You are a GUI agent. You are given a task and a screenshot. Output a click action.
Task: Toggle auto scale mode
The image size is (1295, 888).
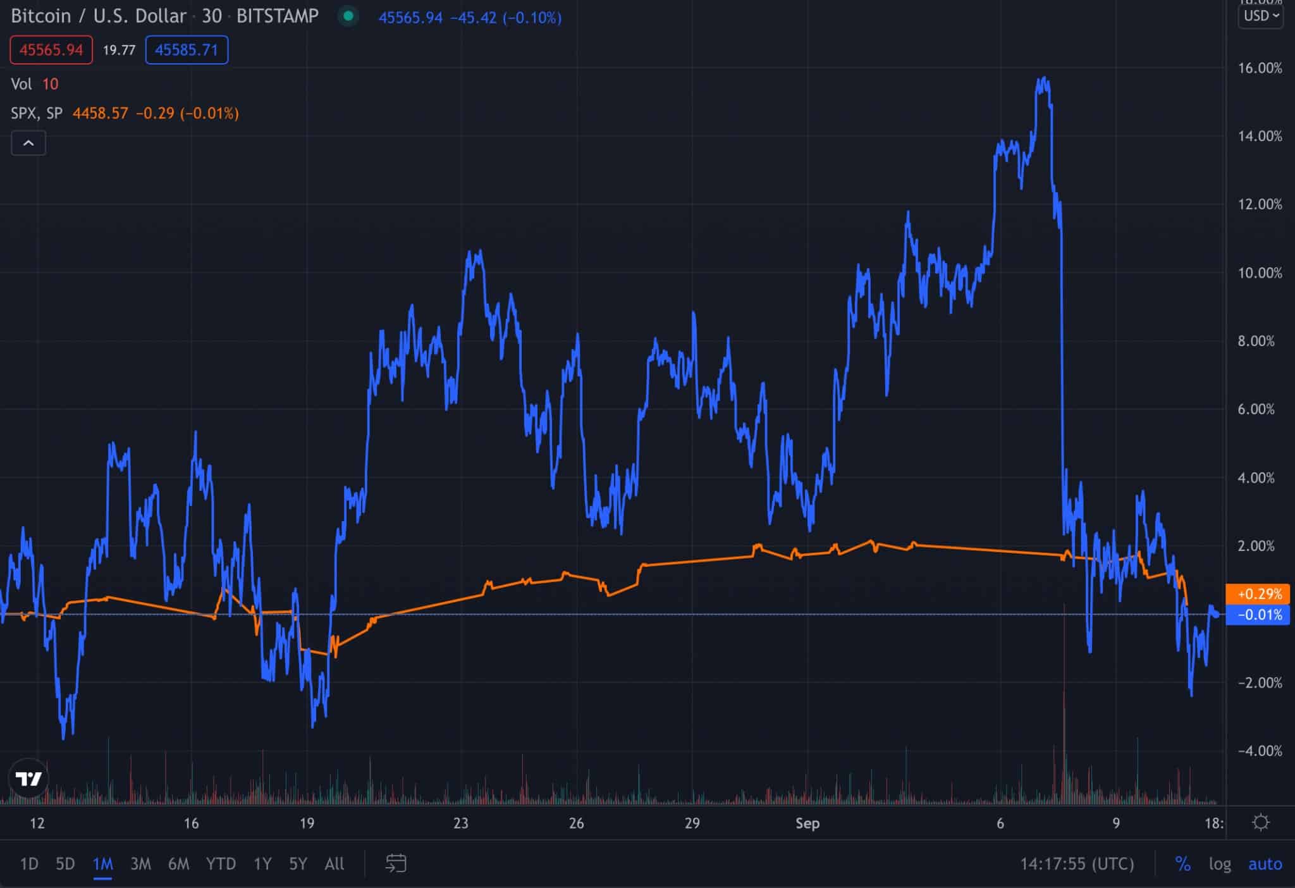[1265, 863]
